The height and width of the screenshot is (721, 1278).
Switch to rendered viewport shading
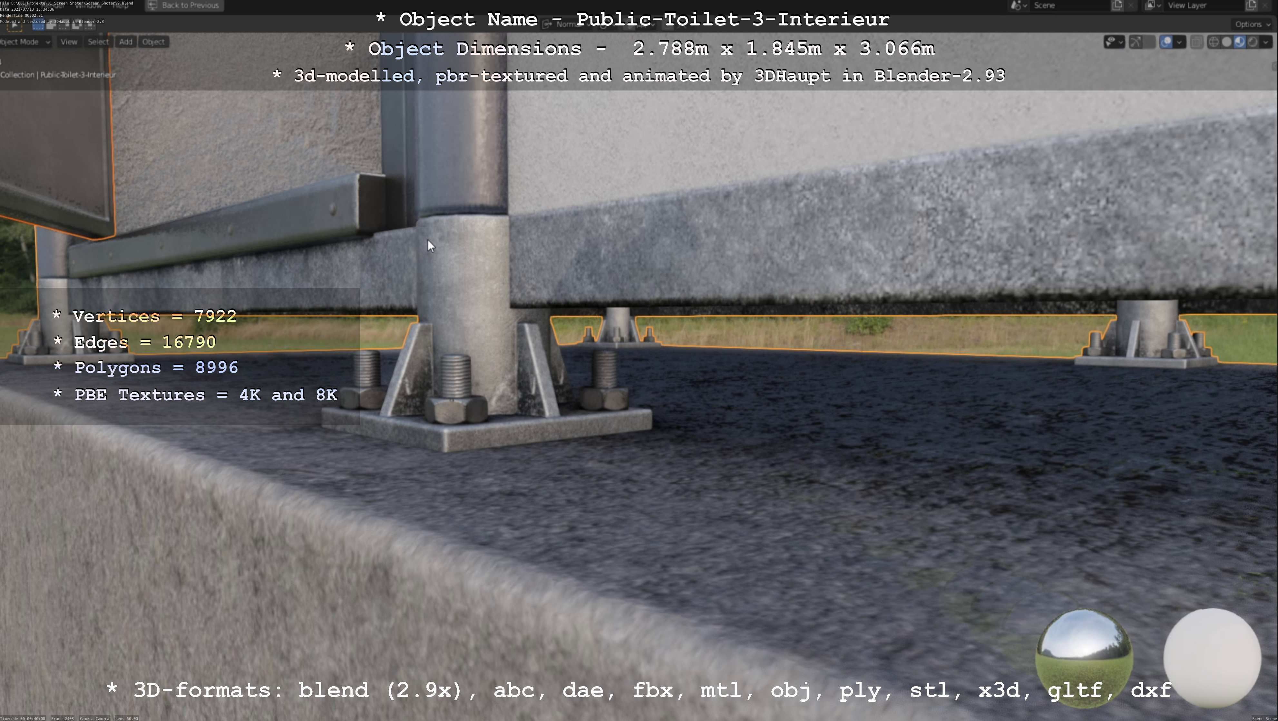tap(1252, 42)
